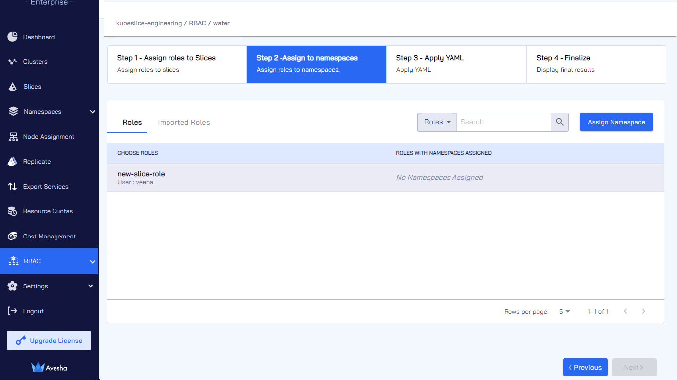Click the Namespaces layers icon
This screenshot has width=677, height=380.
click(13, 111)
